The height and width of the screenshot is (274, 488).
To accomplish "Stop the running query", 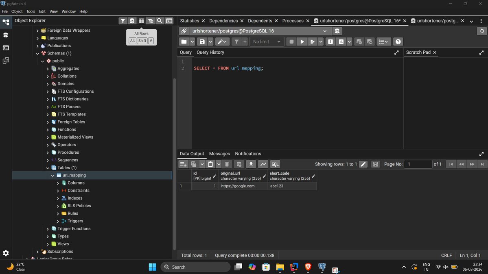I will point(291,42).
